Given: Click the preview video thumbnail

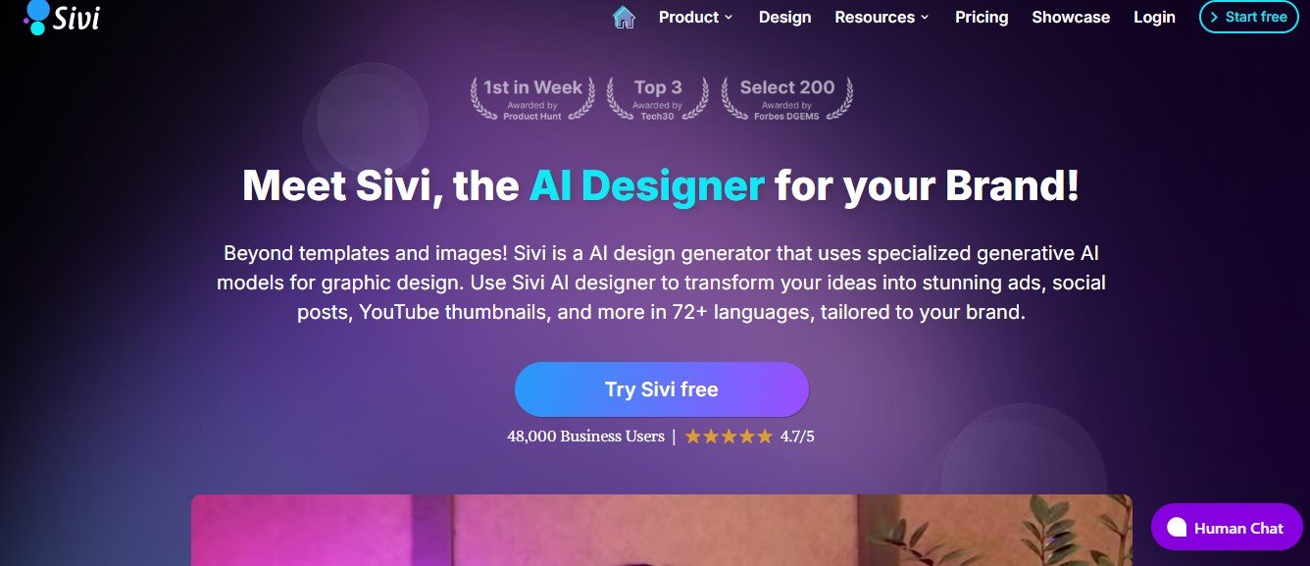Looking at the screenshot, I should click(x=662, y=530).
